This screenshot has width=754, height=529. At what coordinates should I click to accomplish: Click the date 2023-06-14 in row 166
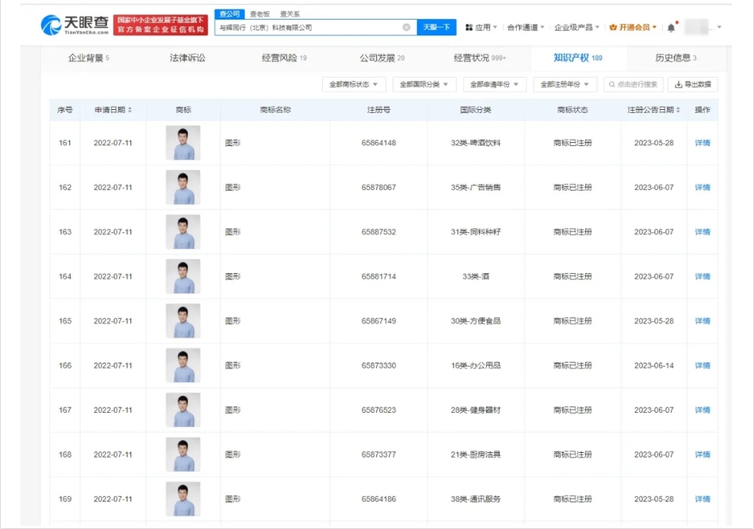(x=653, y=365)
